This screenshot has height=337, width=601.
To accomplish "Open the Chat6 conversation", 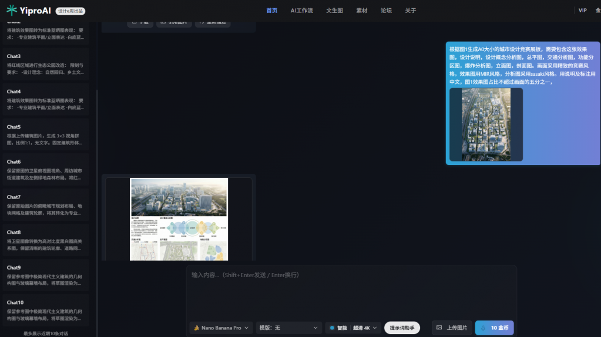I will point(46,170).
